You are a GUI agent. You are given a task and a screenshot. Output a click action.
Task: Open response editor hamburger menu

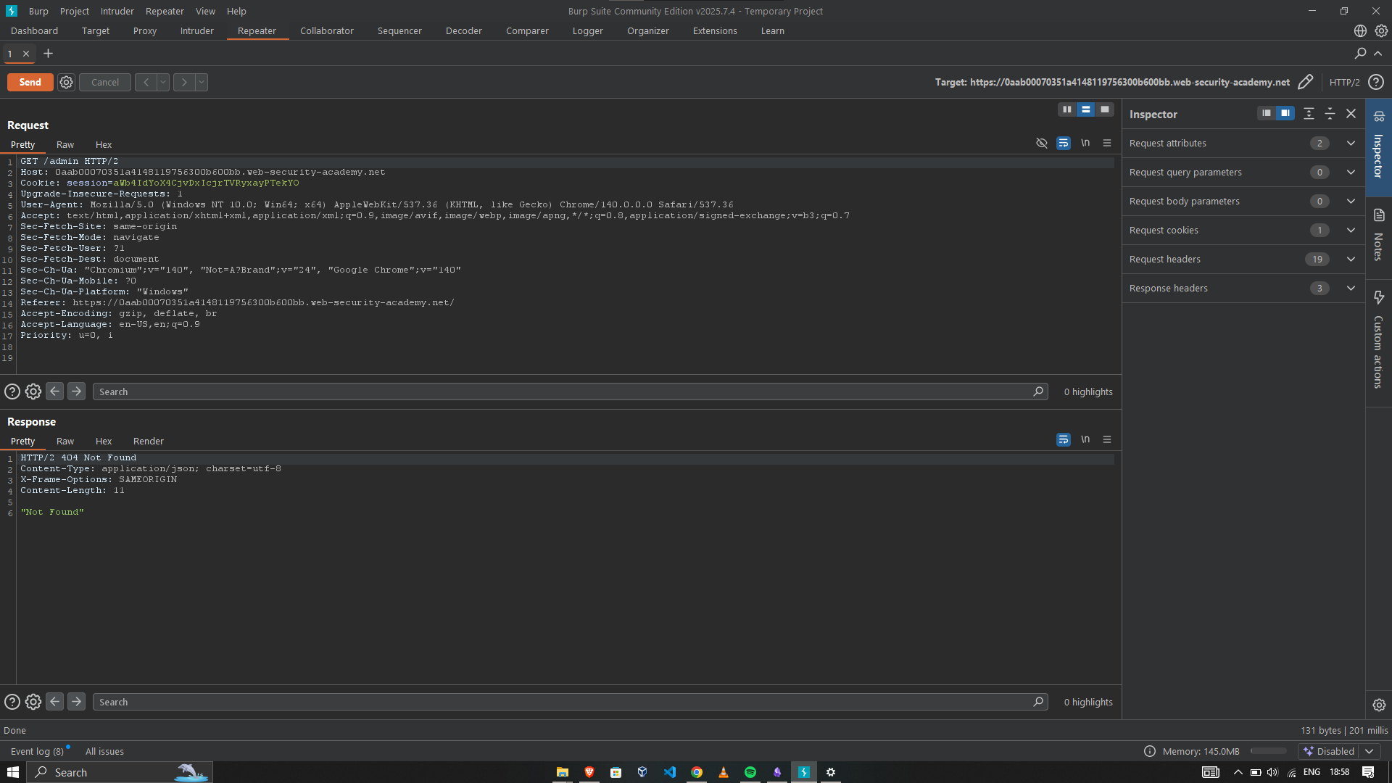[x=1107, y=440]
